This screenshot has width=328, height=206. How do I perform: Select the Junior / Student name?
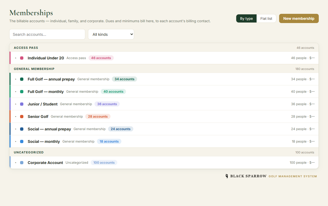point(43,104)
